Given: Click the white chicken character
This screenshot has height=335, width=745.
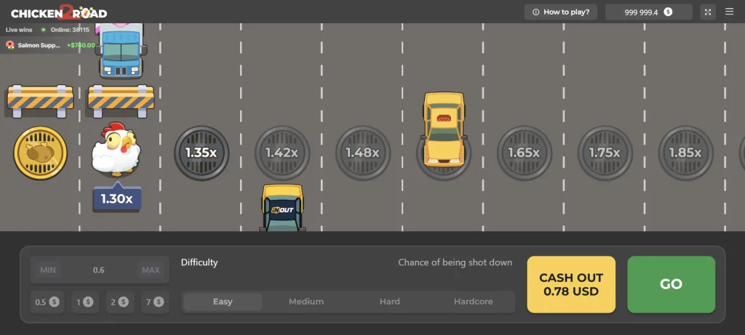Looking at the screenshot, I should pos(116,150).
